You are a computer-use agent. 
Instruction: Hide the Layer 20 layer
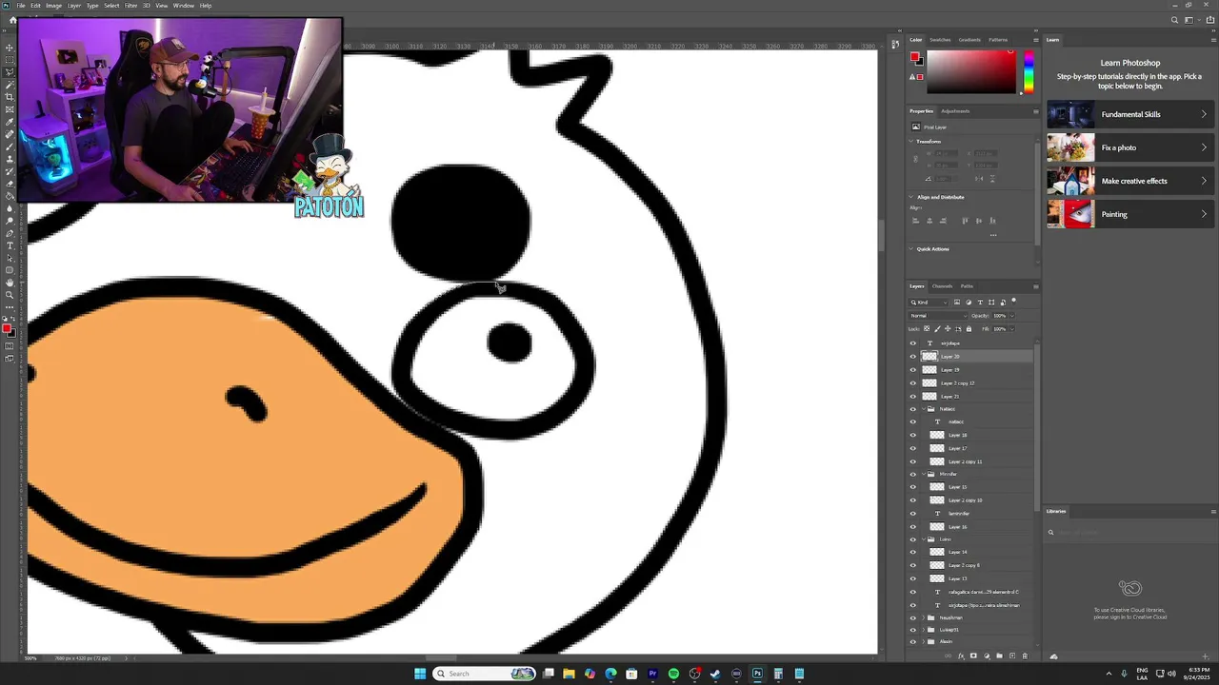(912, 357)
